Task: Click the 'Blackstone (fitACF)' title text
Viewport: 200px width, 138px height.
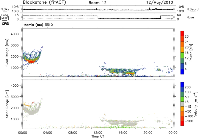Action: click(x=44, y=2)
